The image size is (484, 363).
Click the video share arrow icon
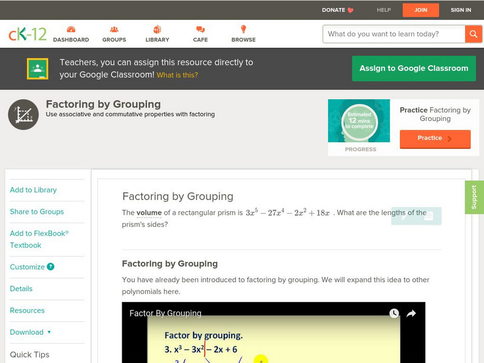(411, 313)
